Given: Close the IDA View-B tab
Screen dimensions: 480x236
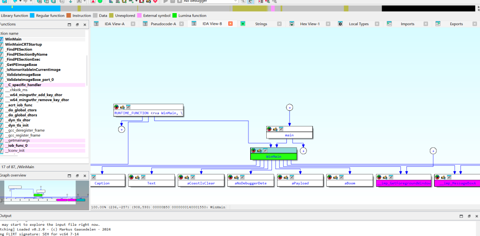Looking at the screenshot, I should pyautogui.click(x=231, y=23).
